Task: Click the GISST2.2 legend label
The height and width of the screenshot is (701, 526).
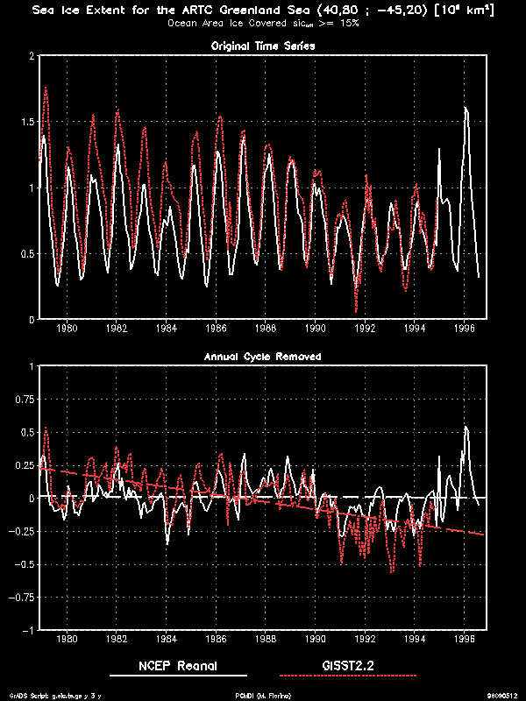Action: pos(347,666)
